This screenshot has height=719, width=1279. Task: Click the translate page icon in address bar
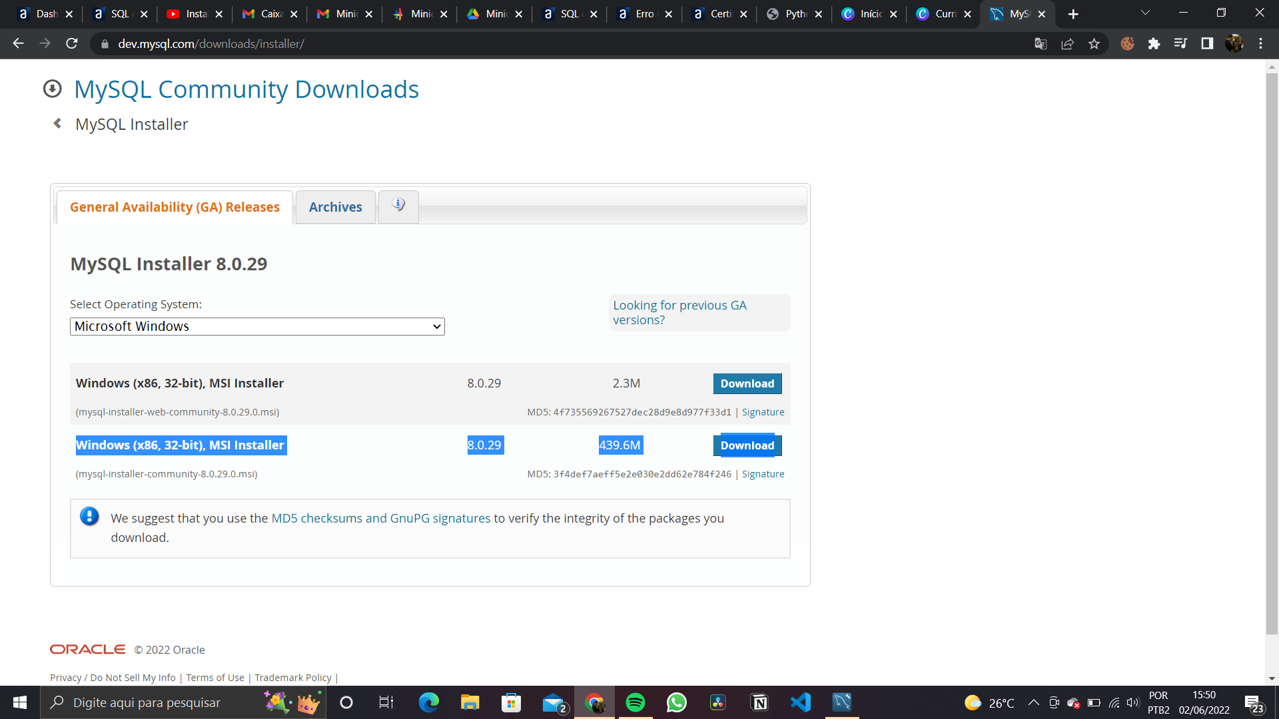[x=1041, y=44]
